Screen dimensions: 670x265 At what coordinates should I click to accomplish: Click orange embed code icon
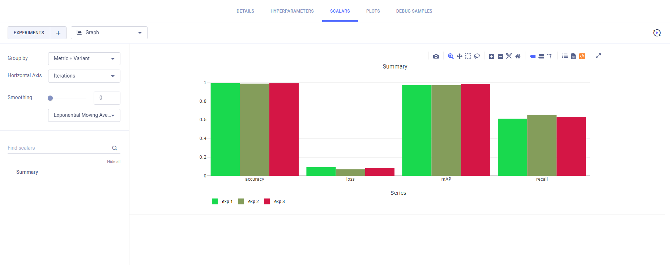click(582, 56)
